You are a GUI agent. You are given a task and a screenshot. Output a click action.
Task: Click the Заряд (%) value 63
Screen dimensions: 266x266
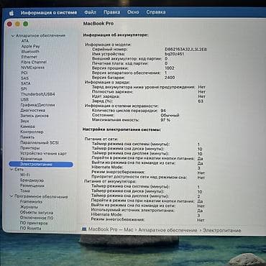click(201, 101)
